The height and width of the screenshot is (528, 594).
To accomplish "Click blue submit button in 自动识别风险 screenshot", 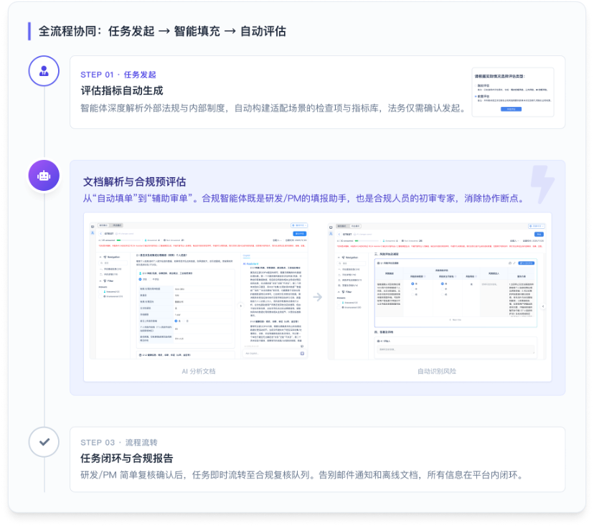I will point(539,234).
